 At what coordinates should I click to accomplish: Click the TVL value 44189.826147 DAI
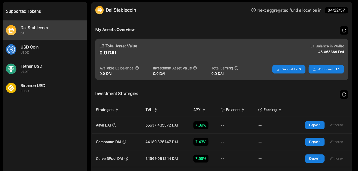pos(162,142)
